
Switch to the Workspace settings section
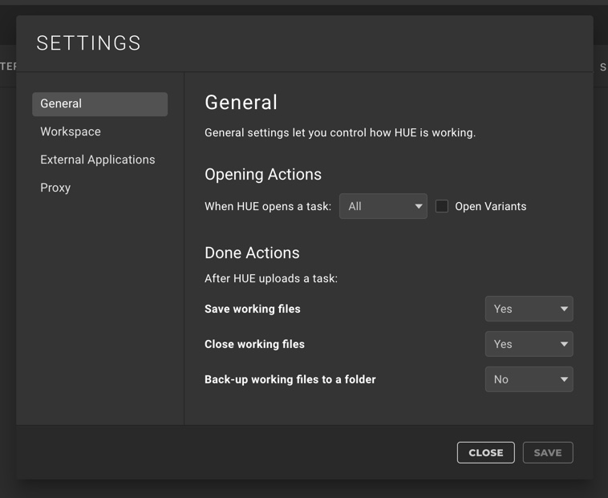[x=71, y=132]
